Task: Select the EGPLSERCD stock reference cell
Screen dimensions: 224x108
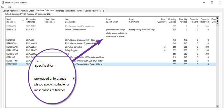Action: coord(12,54)
